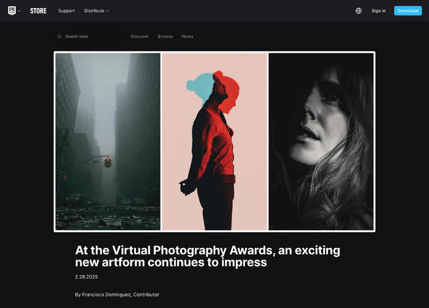Expand the chevron beside the Epic logo
The width and height of the screenshot is (429, 308).
pos(20,11)
